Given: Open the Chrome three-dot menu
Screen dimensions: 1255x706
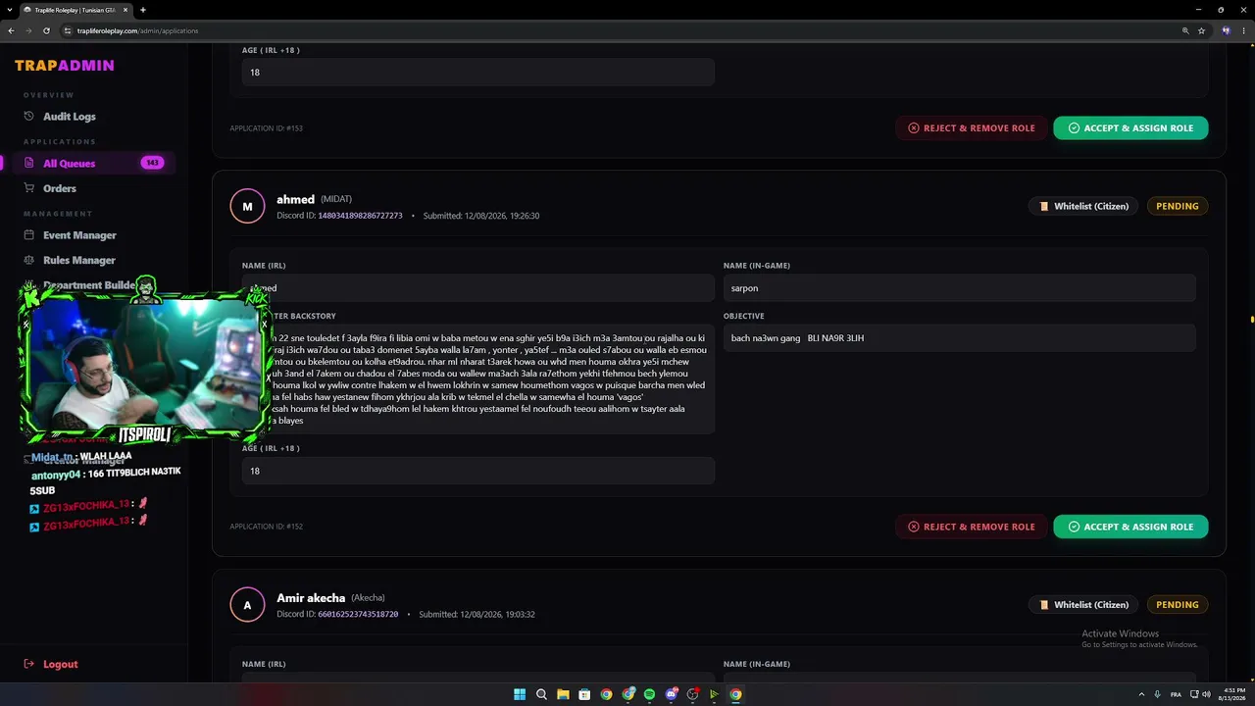Looking at the screenshot, I should [x=1243, y=30].
